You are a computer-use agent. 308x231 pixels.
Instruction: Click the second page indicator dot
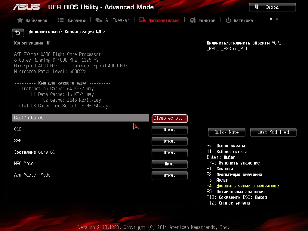(x=277, y=19)
